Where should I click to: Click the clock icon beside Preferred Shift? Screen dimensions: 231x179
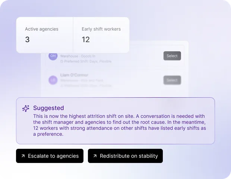pos(62,61)
